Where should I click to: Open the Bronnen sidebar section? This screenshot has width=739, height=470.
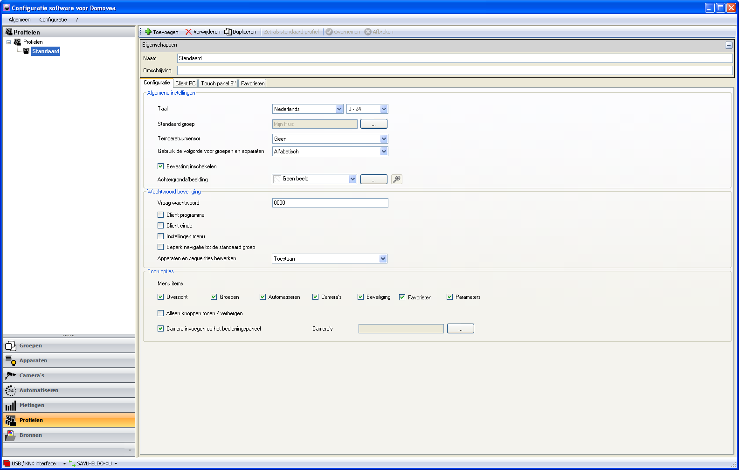pos(69,435)
